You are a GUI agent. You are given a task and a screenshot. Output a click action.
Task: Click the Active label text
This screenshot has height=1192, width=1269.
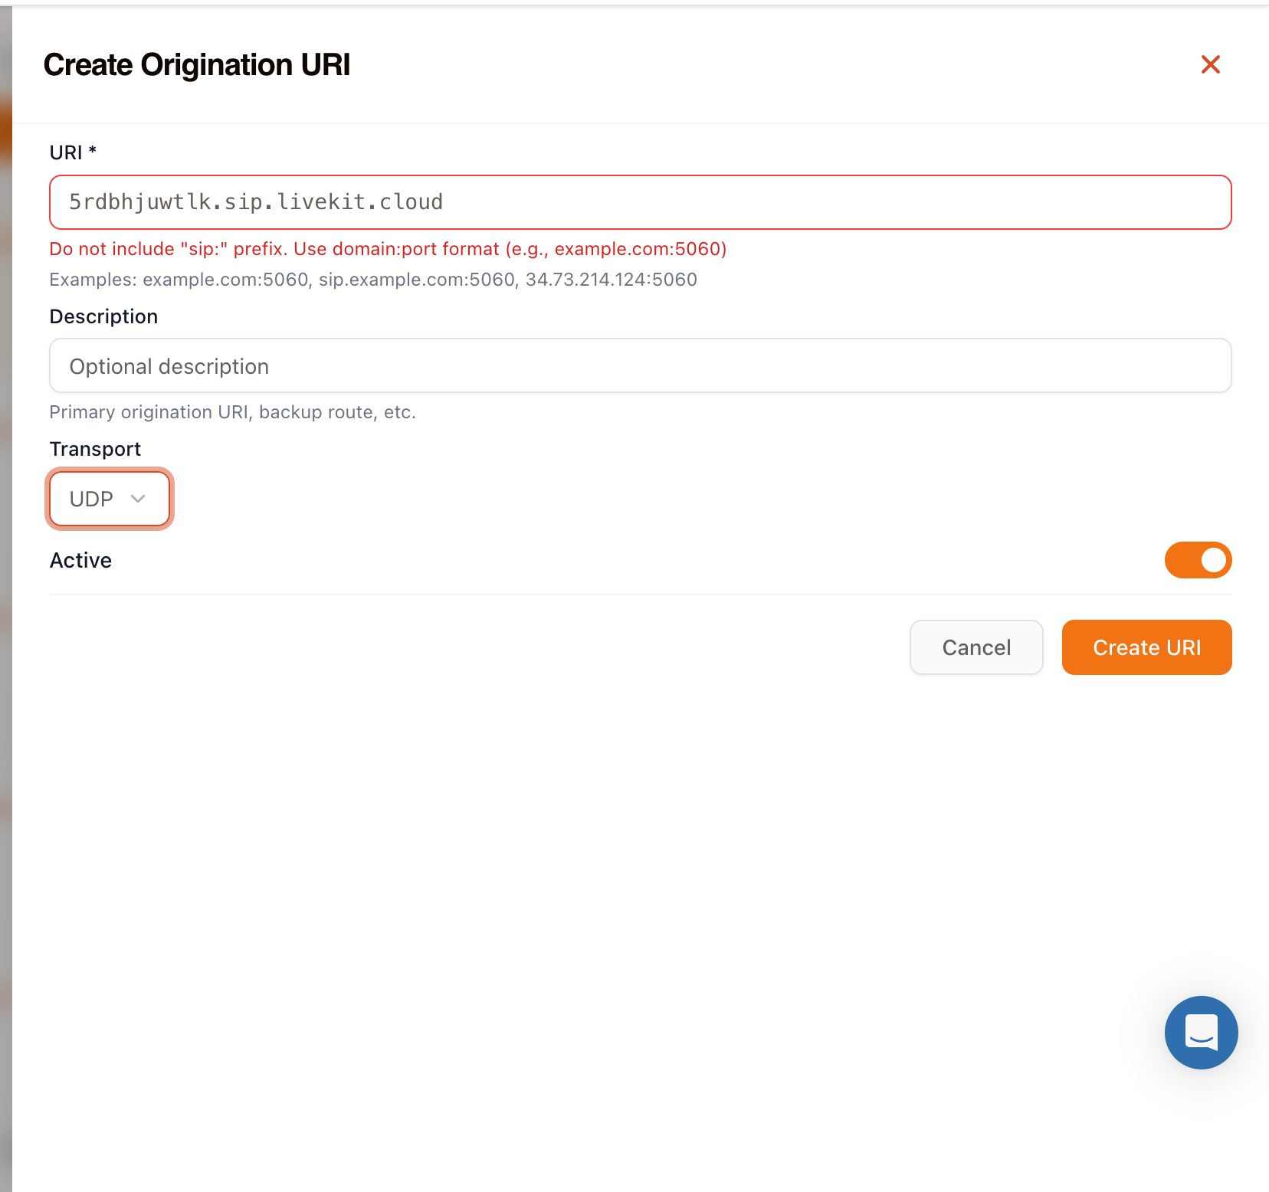coord(80,560)
